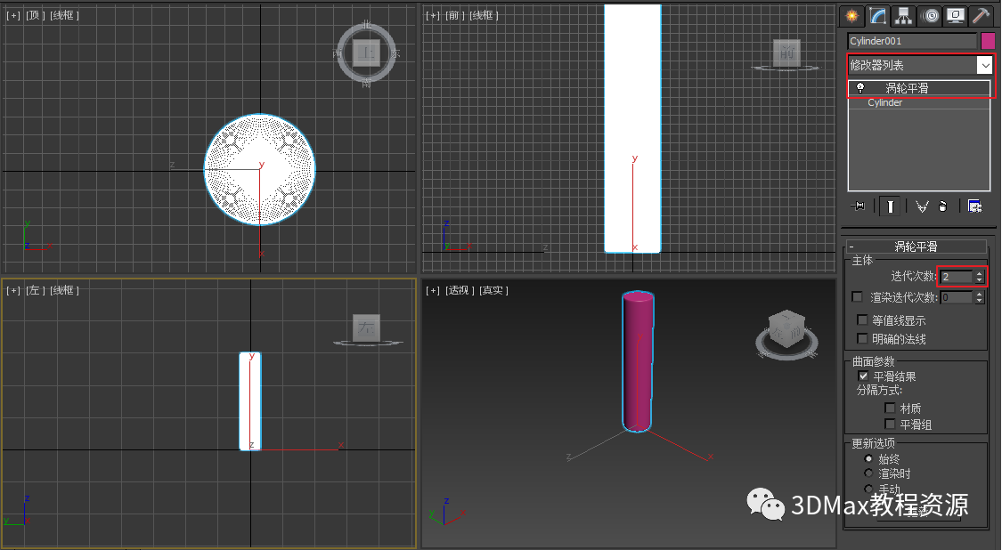Enable the 材质 separate-by checkbox
The height and width of the screenshot is (550, 1002).
click(890, 408)
